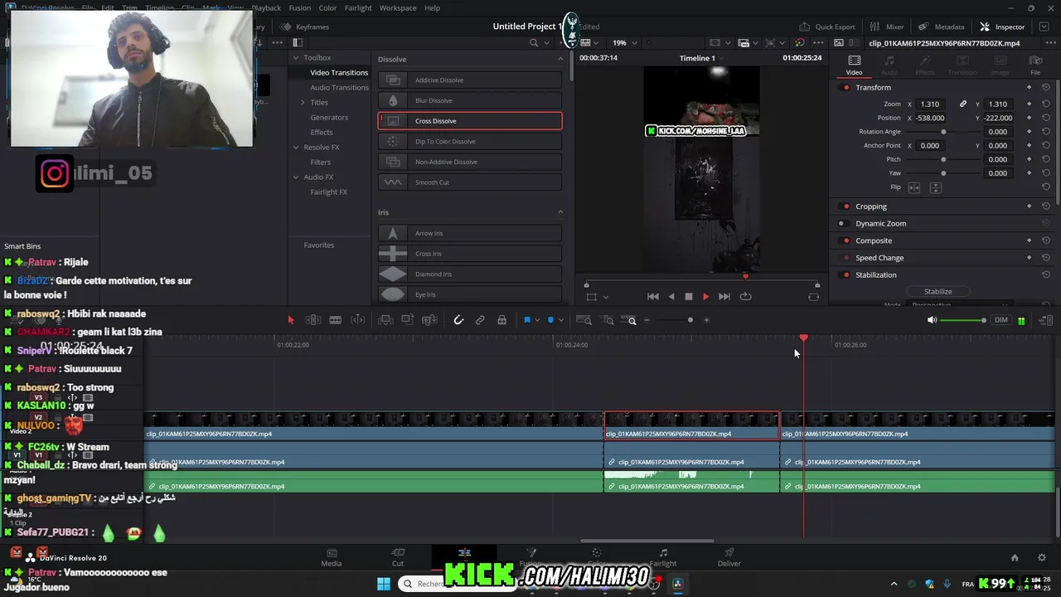Expand the Titles tree item
The image size is (1061, 597).
coord(303,103)
